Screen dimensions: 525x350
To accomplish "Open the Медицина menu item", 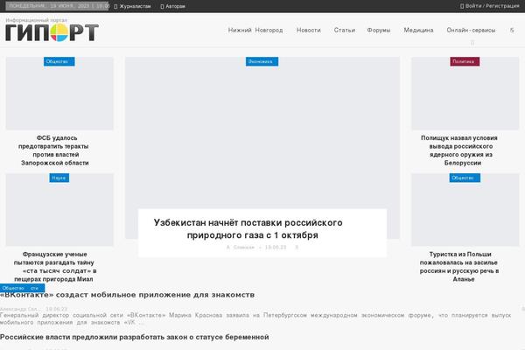I will point(418,30).
